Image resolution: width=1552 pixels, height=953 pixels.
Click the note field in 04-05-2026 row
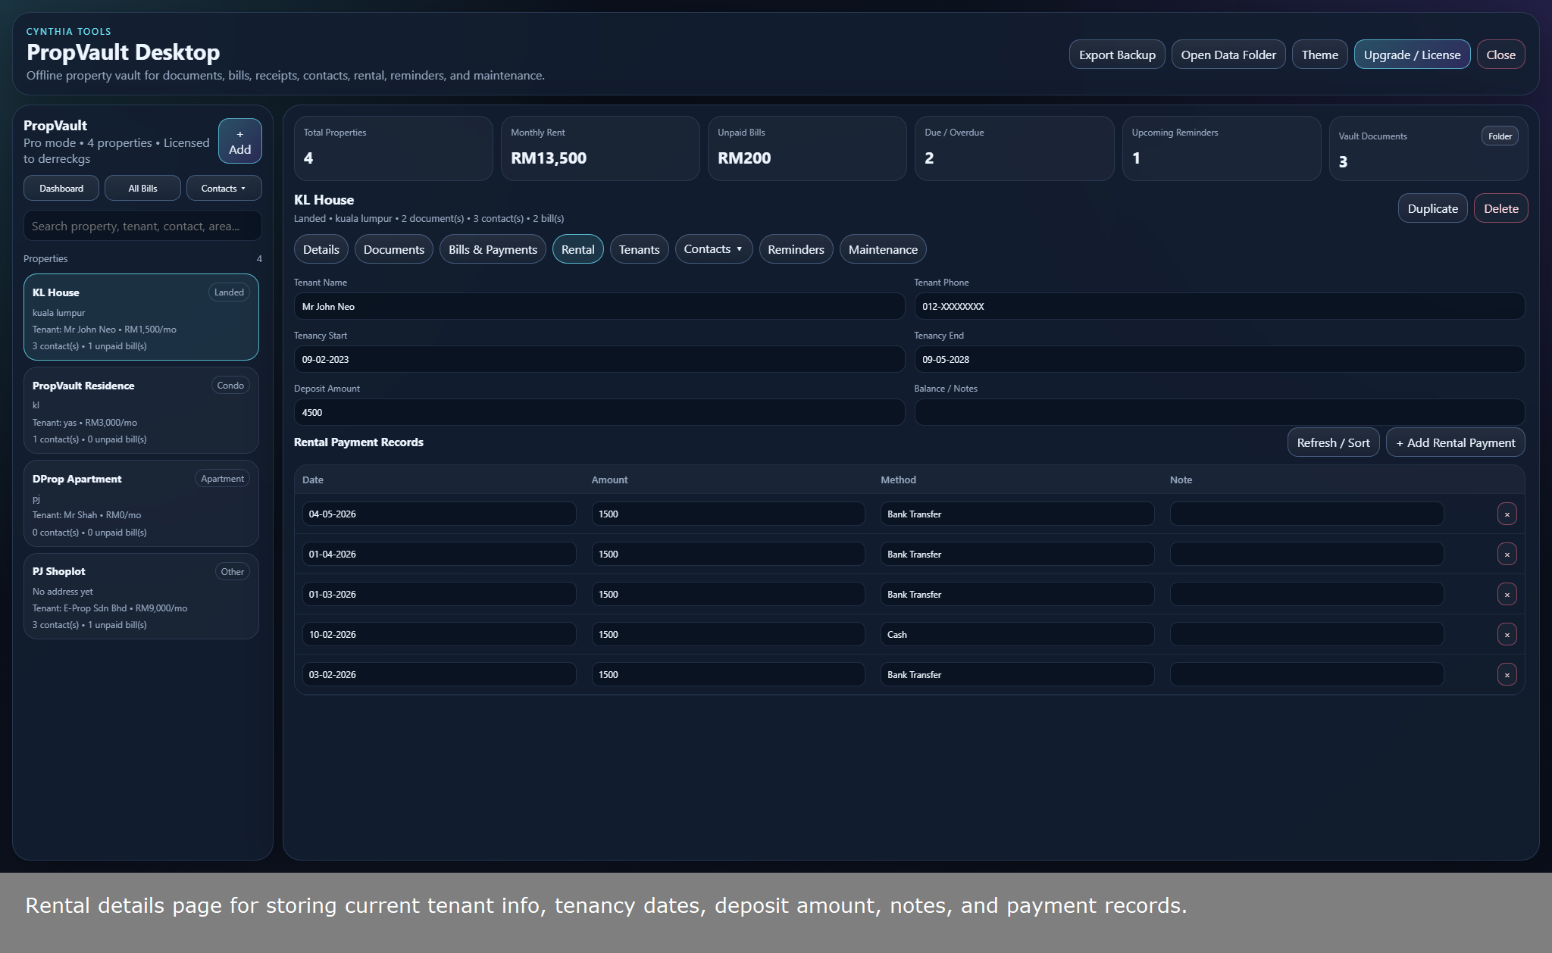[x=1306, y=514]
